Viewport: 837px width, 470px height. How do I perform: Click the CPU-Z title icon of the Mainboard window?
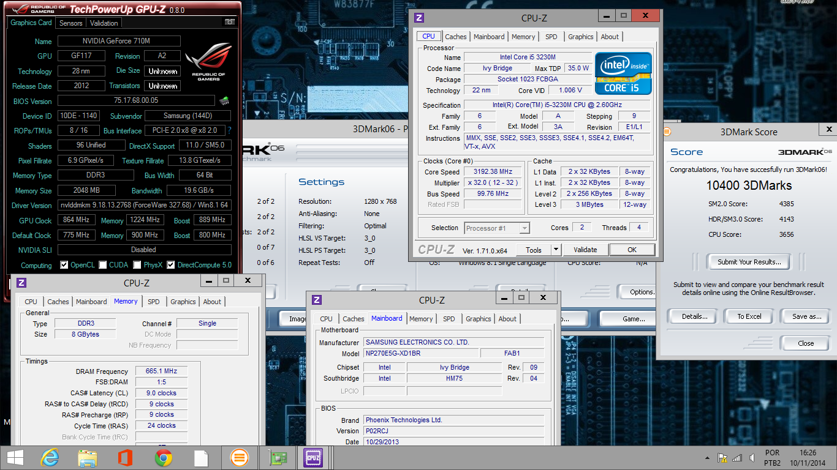click(317, 300)
